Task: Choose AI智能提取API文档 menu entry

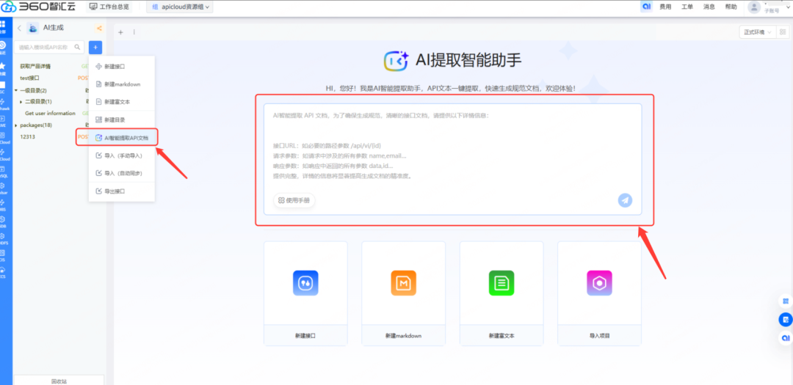Action: 121,137
